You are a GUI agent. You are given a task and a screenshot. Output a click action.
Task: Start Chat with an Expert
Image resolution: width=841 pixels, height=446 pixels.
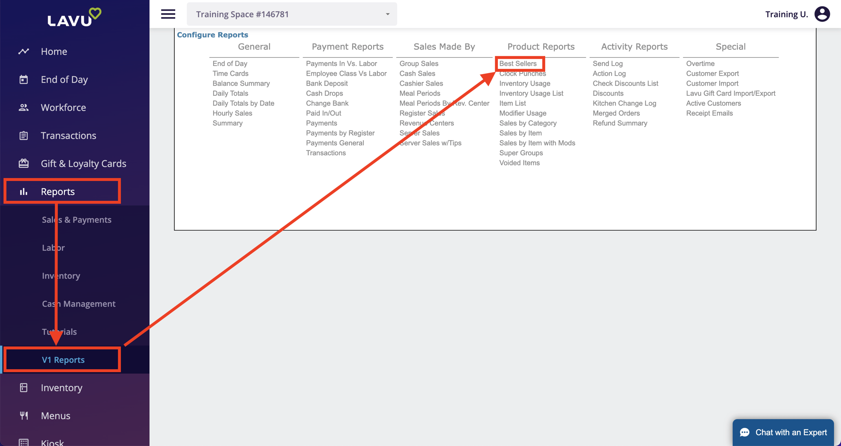click(x=783, y=432)
